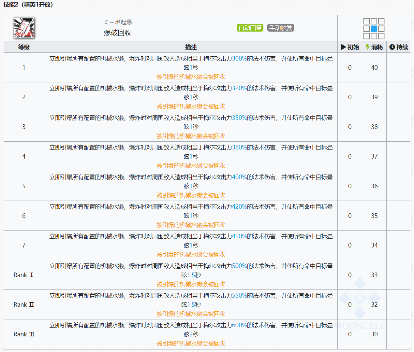The image size is (414, 352).
Task: Click the 380% damage value
Action: (x=240, y=148)
